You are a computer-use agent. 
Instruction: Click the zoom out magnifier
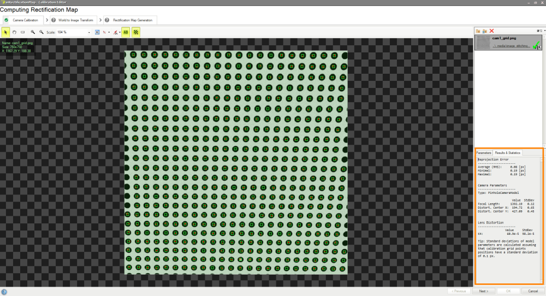coord(41,32)
